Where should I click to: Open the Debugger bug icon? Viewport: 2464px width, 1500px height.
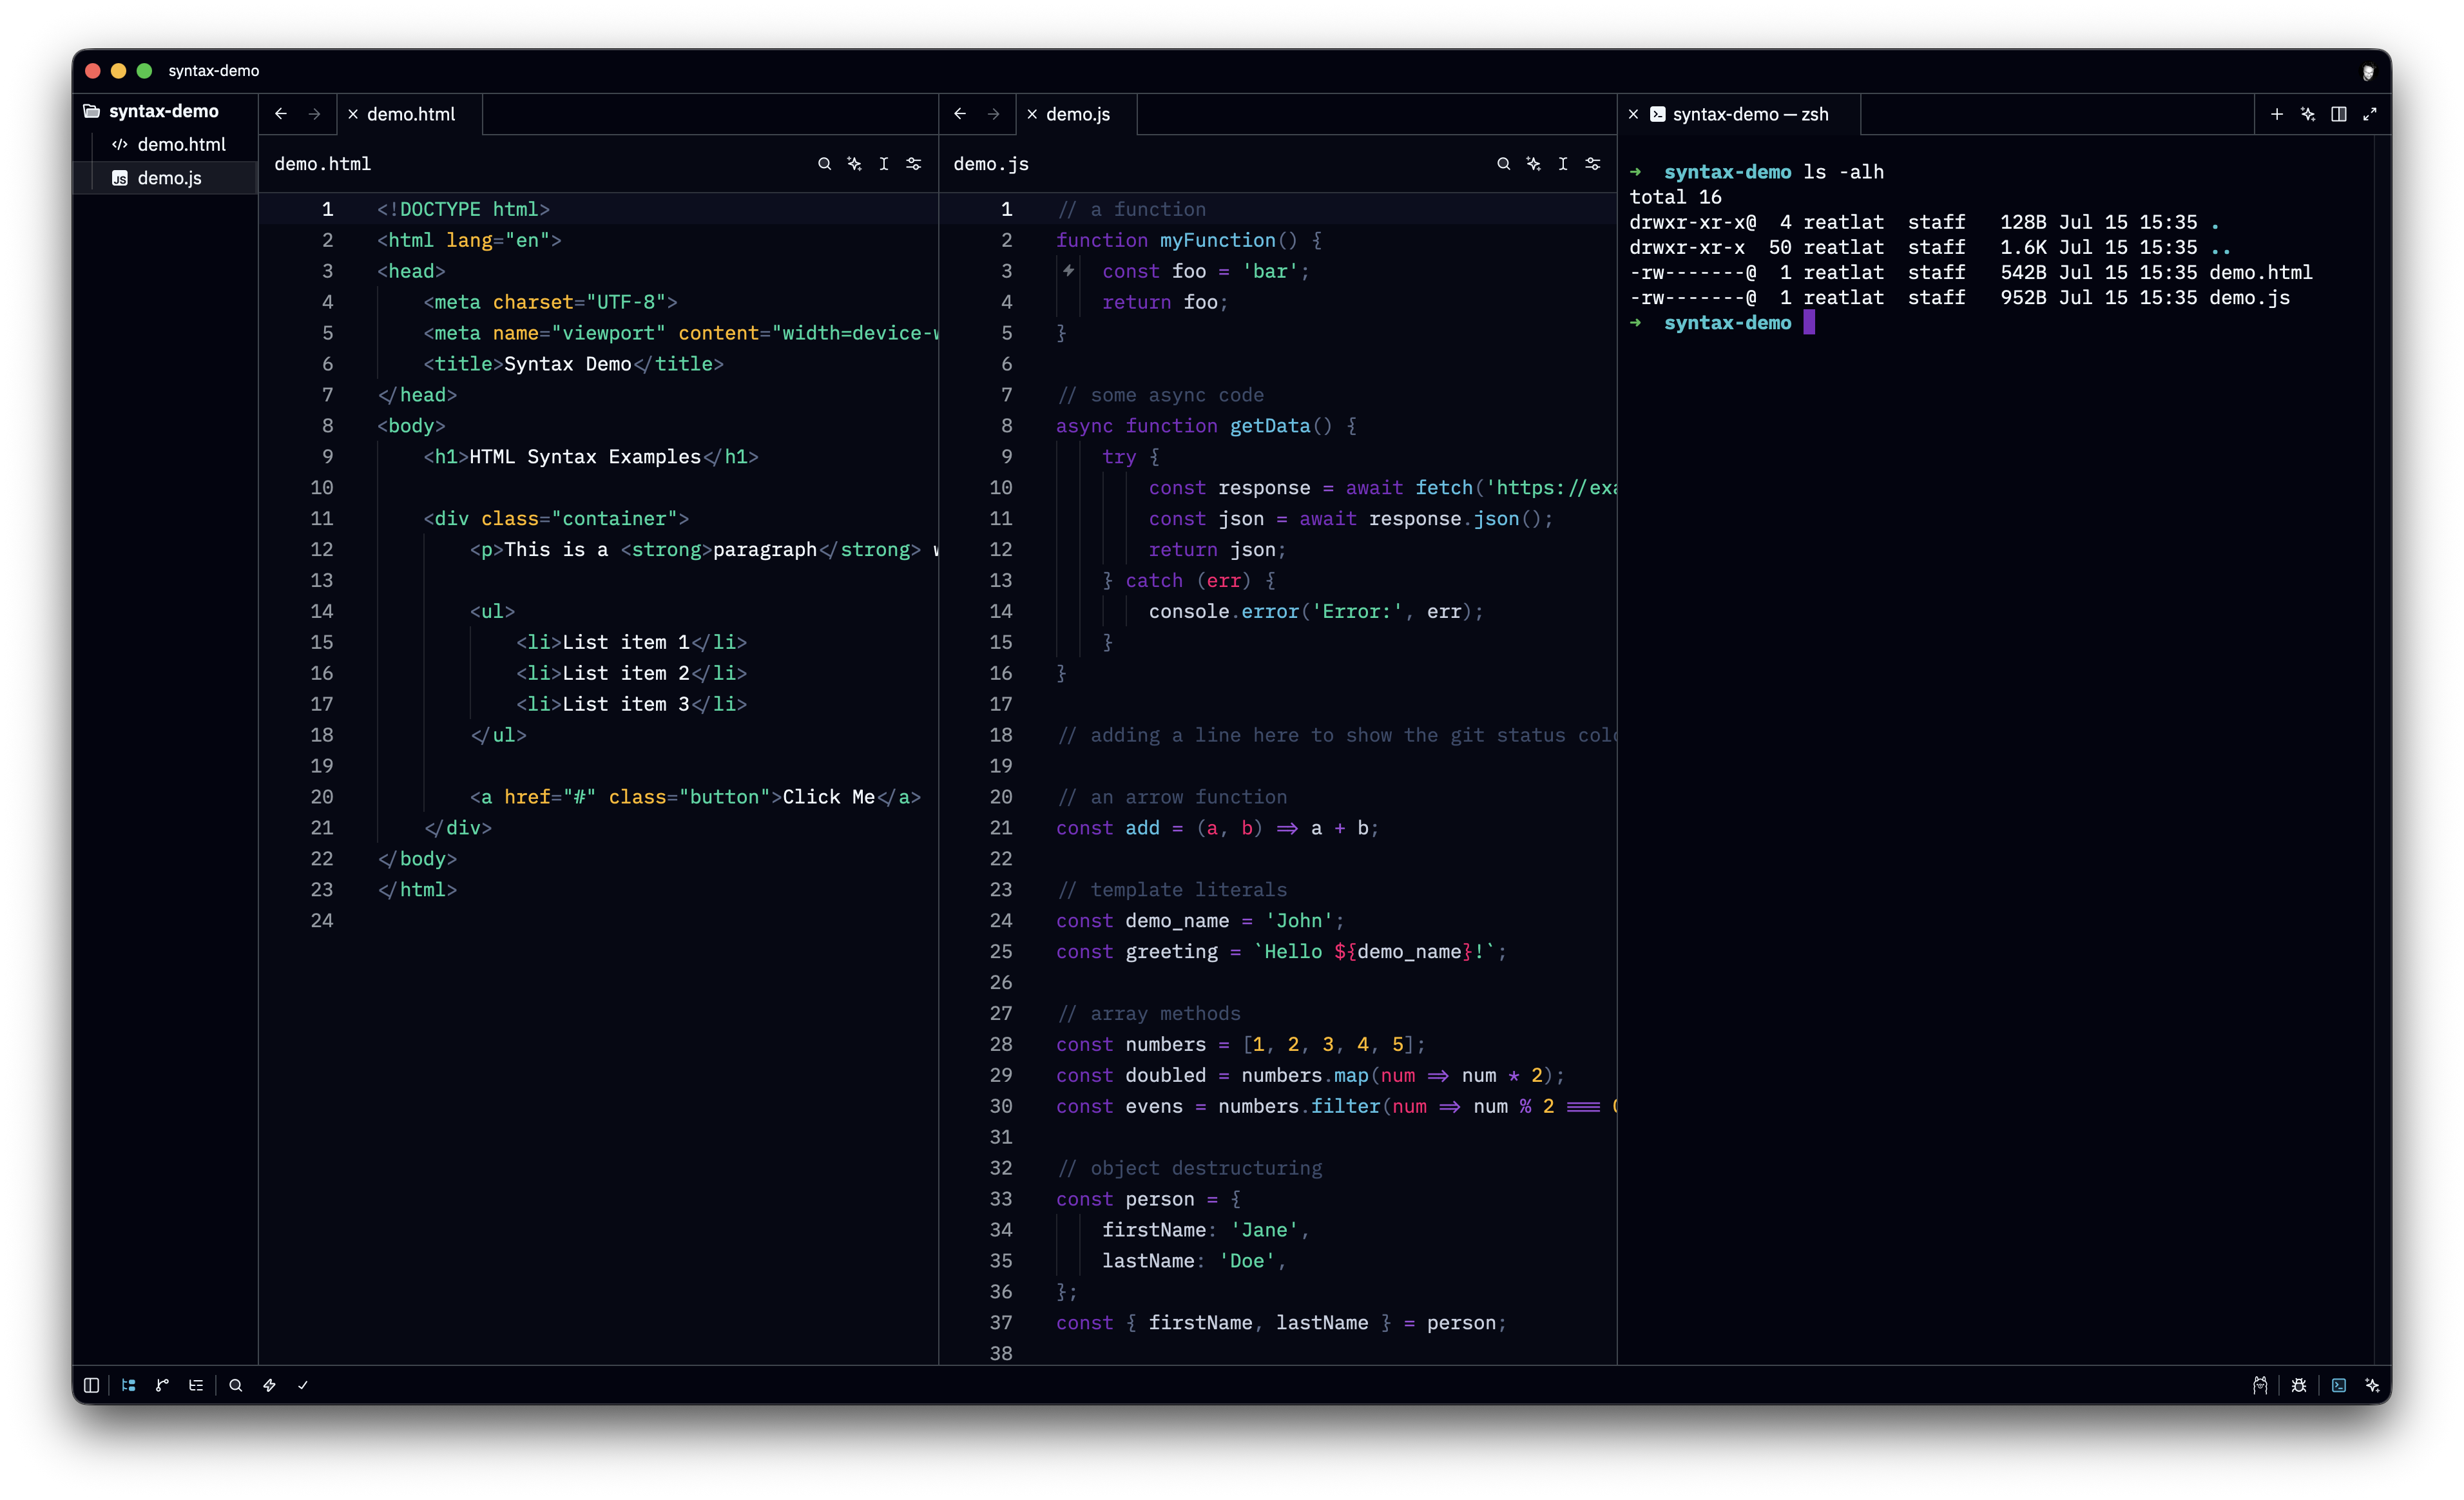pos(2299,1385)
